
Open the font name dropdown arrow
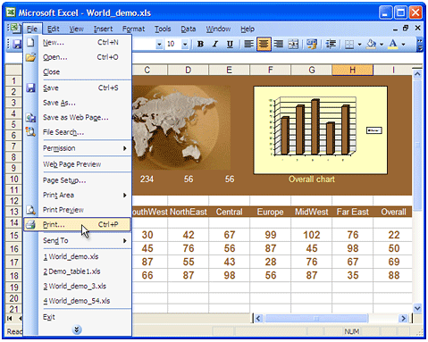tap(159, 45)
